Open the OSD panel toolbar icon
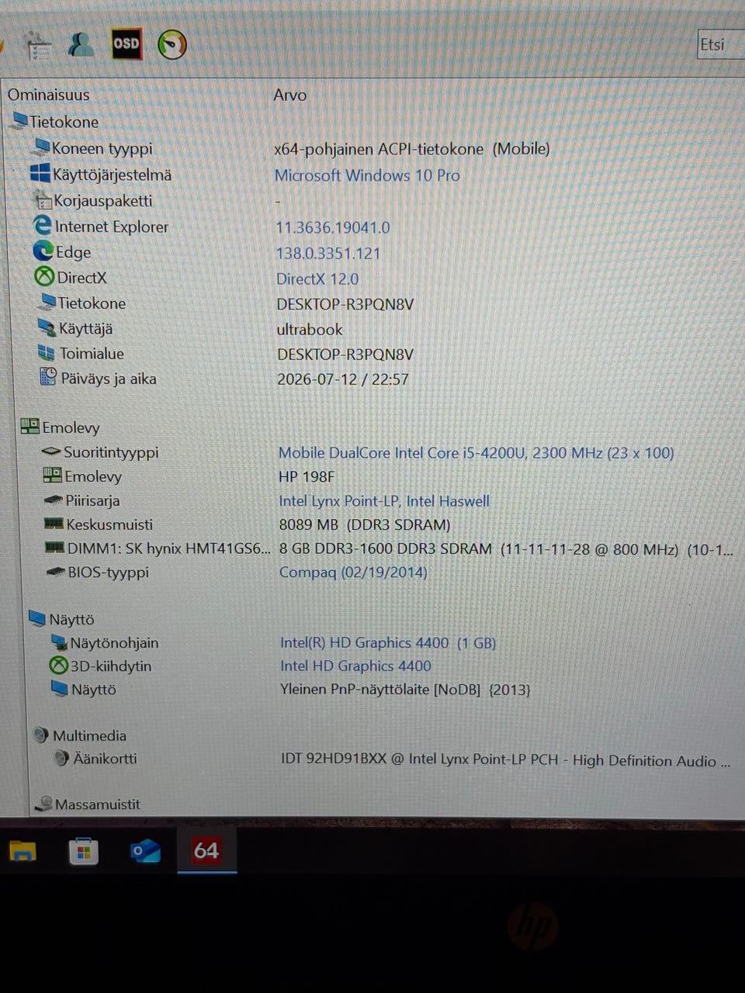Viewport: 745px width, 993px height. coord(126,43)
